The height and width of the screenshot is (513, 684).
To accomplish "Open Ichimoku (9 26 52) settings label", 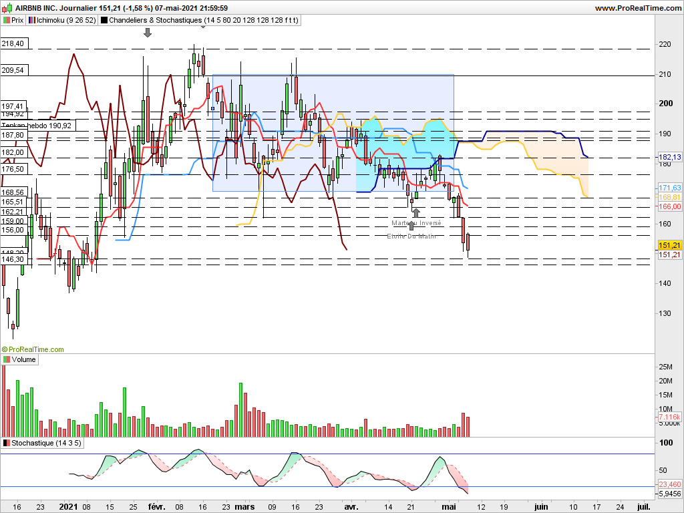I will (66, 20).
